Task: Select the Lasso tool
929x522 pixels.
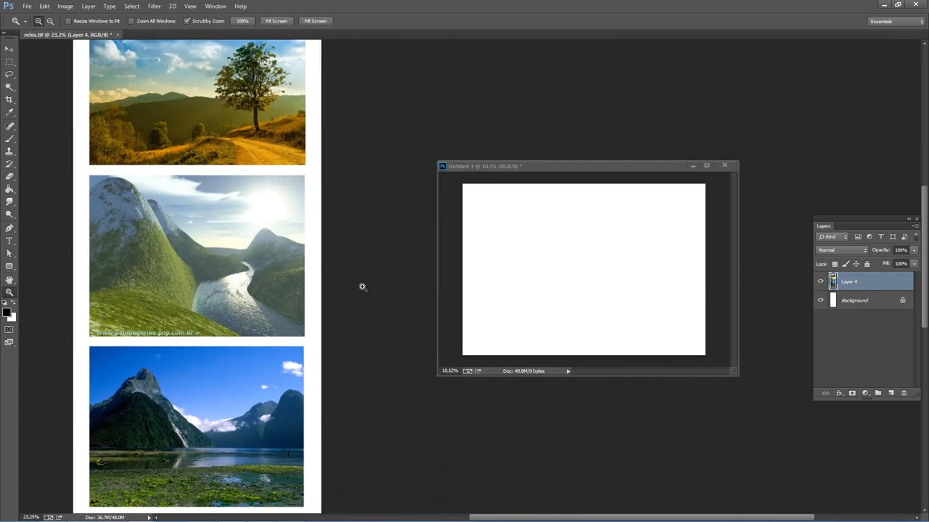Action: [x=9, y=74]
